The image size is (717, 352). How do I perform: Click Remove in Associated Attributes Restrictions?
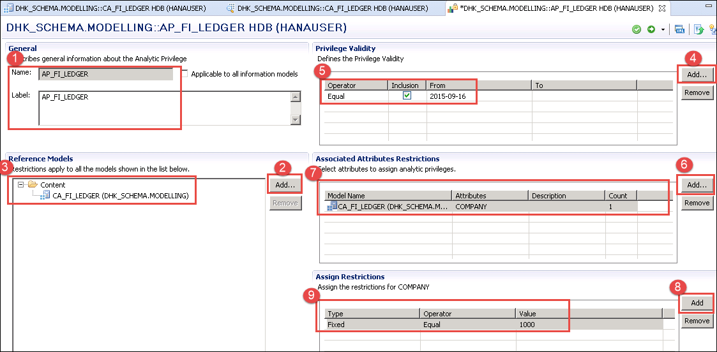696,203
